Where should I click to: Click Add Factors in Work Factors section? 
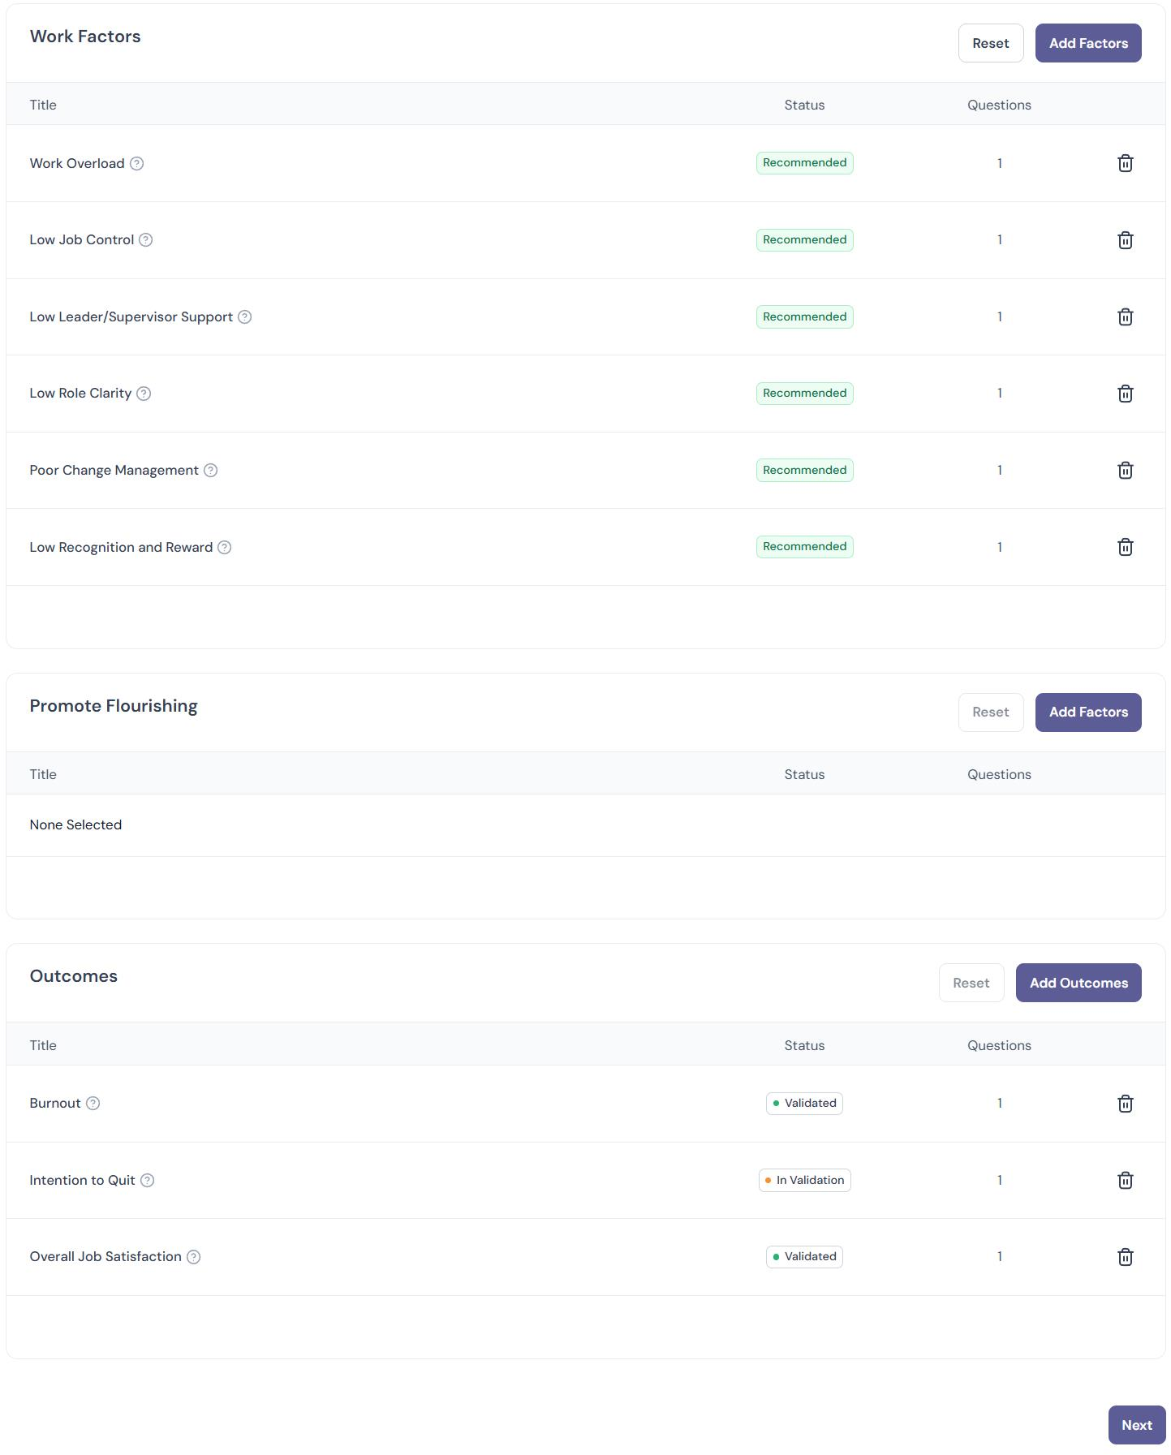pyautogui.click(x=1088, y=43)
